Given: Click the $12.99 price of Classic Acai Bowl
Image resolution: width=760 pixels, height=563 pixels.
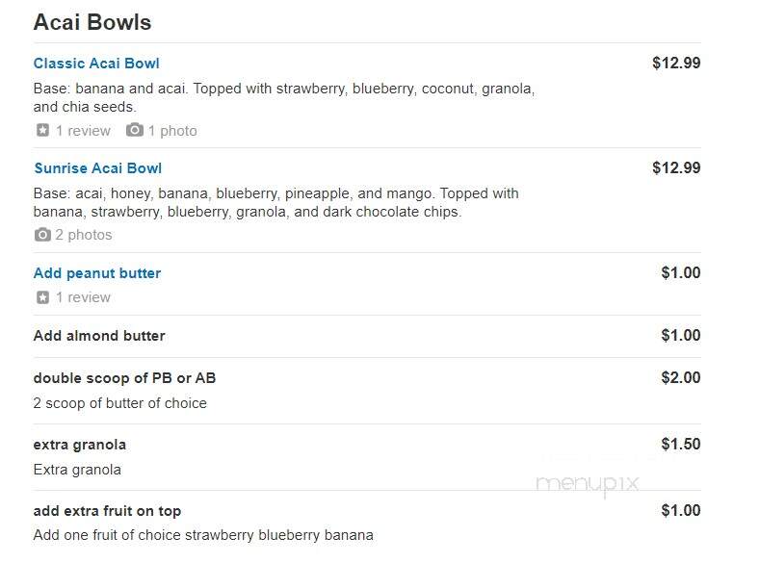Looking at the screenshot, I should click(676, 63).
